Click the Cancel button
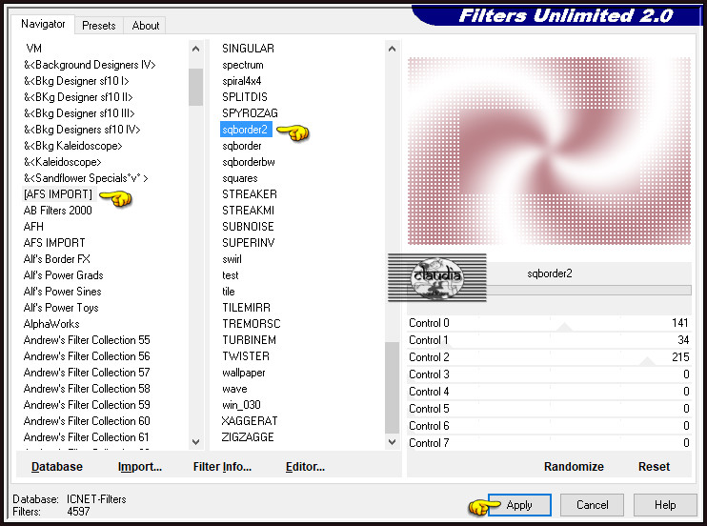 (592, 505)
